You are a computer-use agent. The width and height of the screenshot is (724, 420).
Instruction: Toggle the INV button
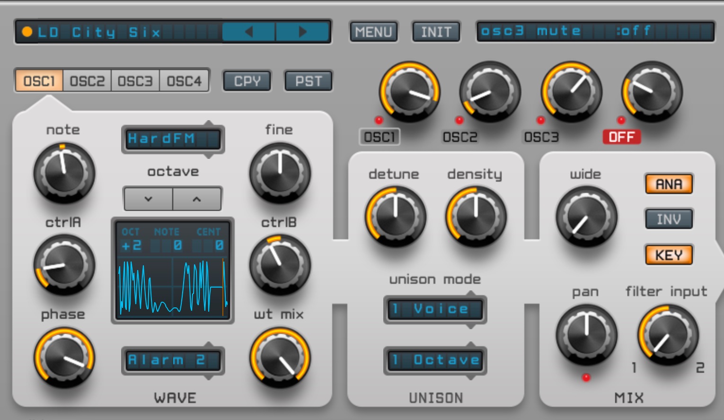(669, 219)
